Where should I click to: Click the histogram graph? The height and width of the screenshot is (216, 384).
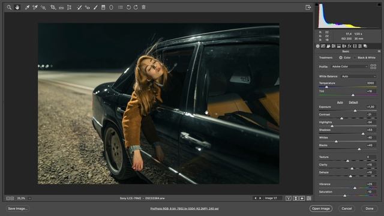point(348,16)
